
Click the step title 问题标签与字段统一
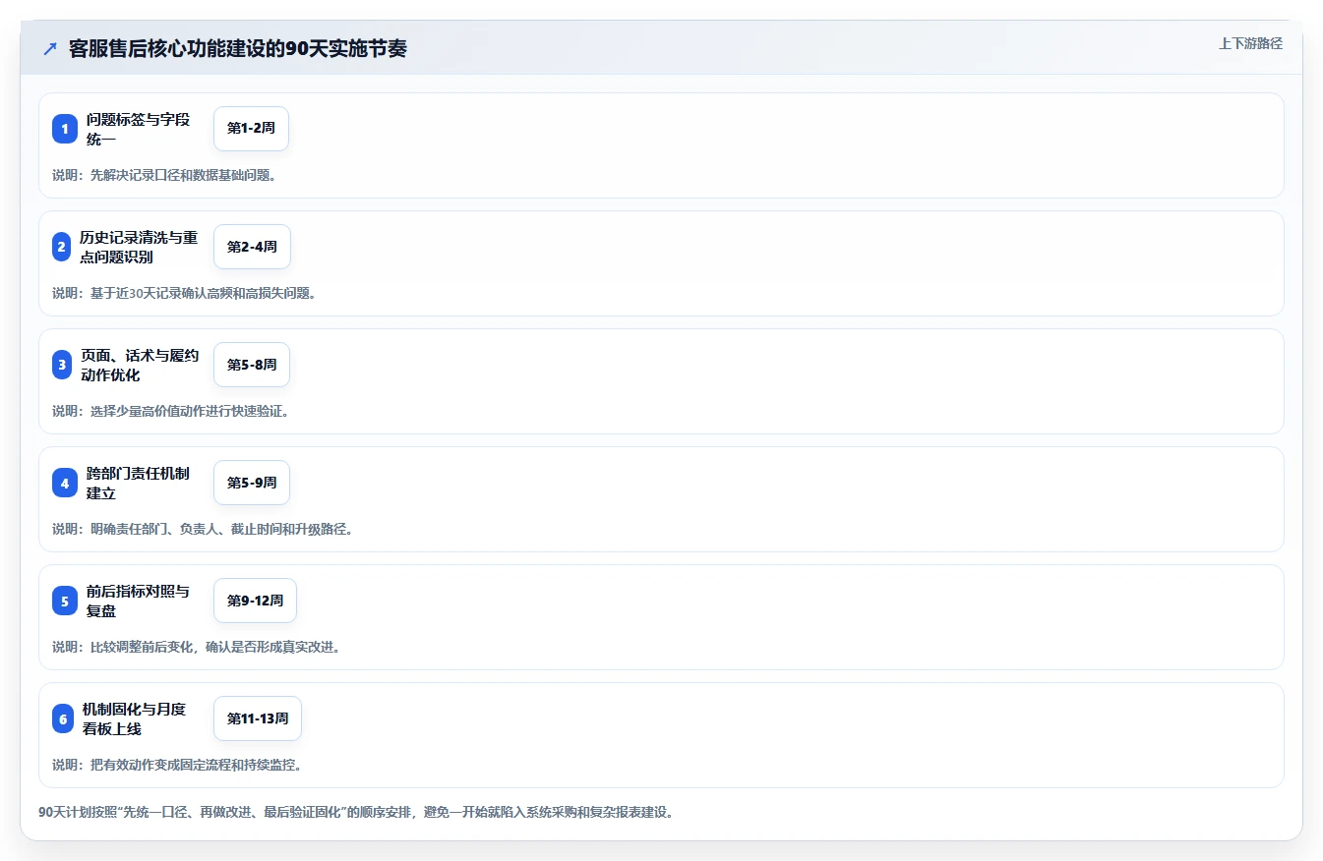tap(139, 129)
